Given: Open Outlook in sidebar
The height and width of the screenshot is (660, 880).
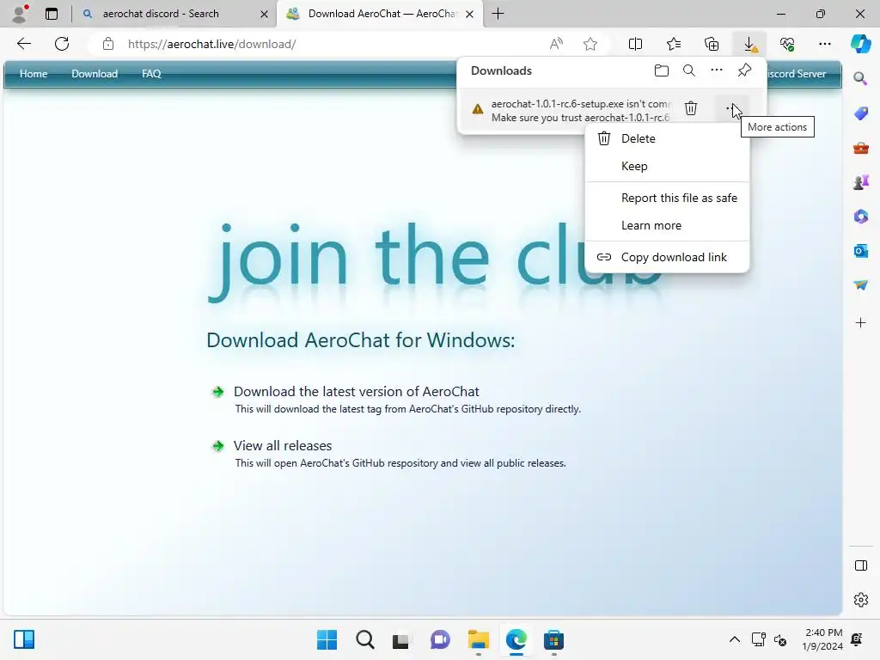Looking at the screenshot, I should tap(860, 250).
